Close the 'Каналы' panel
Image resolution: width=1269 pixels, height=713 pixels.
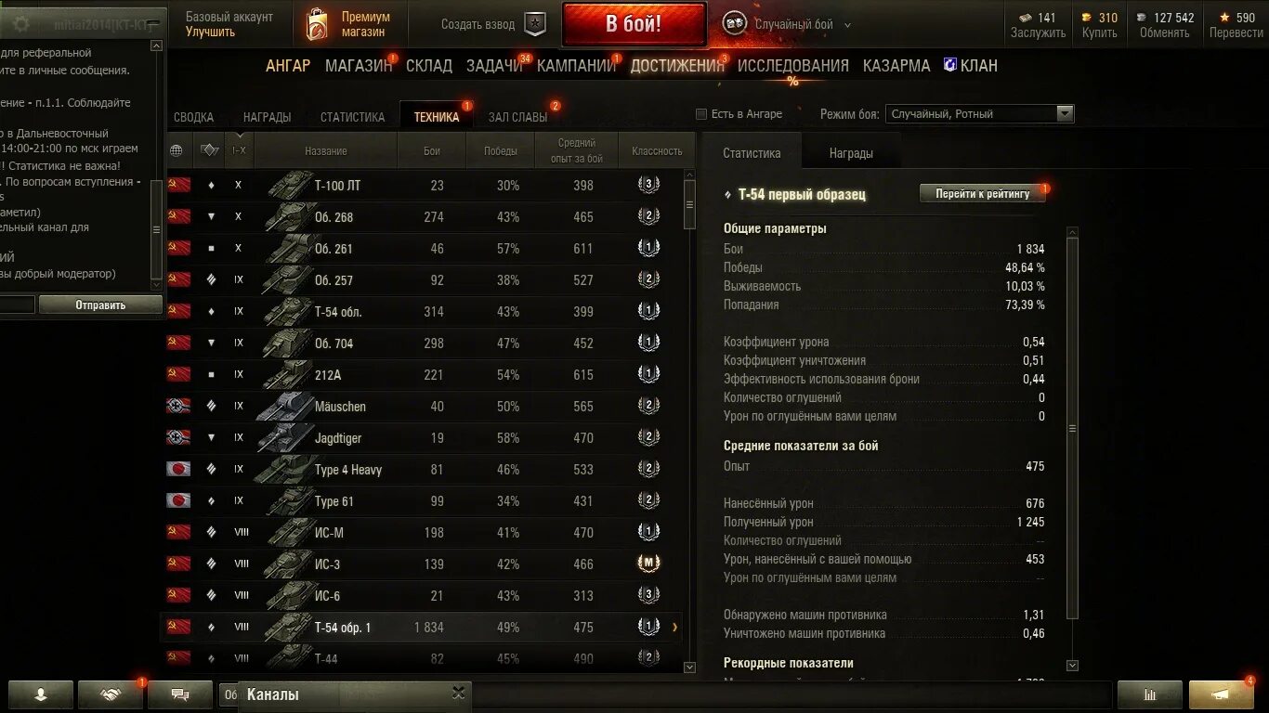(458, 693)
